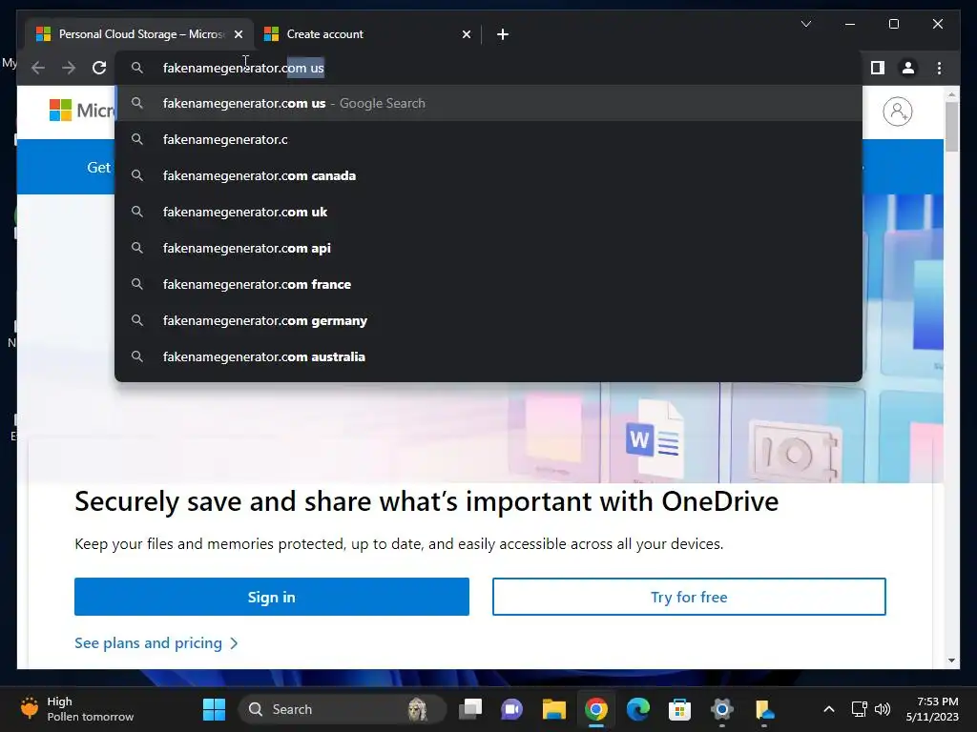Open Microsoft Store from the taskbar
977x732 pixels.
pos(679,709)
